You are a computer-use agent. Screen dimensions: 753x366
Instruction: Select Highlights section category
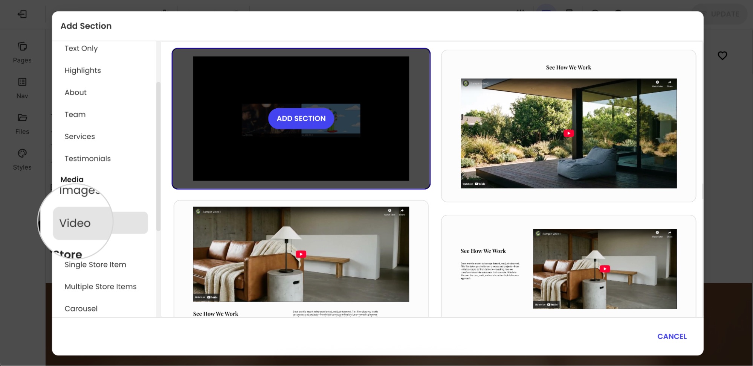[x=82, y=70]
